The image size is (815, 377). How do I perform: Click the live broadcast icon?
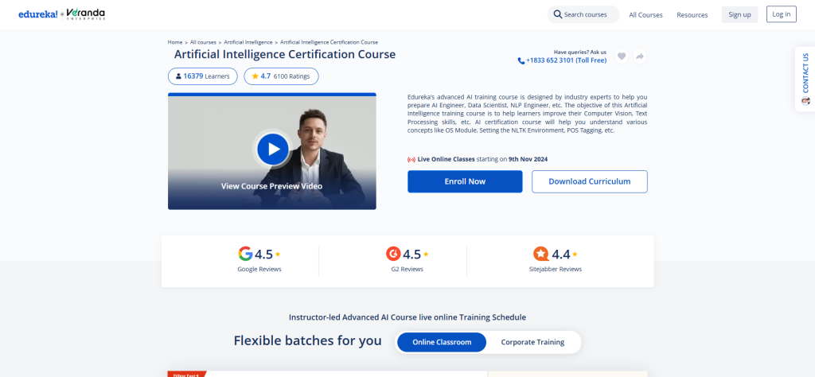click(x=411, y=159)
